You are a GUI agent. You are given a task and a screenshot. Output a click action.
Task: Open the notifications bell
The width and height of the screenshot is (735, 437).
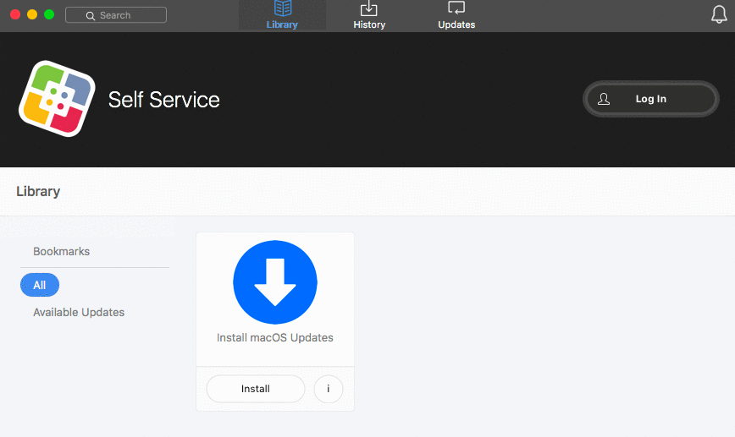pos(719,14)
